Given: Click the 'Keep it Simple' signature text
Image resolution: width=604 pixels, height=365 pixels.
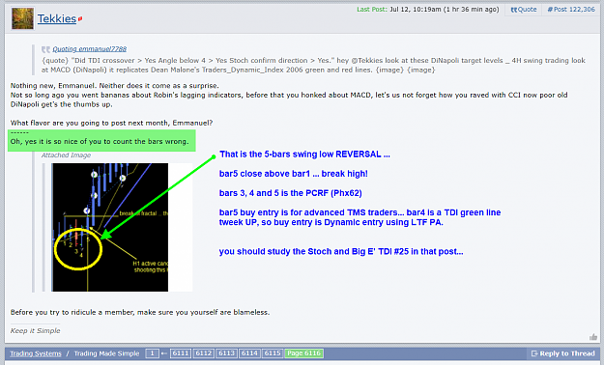Looking at the screenshot, I should pos(36,331).
